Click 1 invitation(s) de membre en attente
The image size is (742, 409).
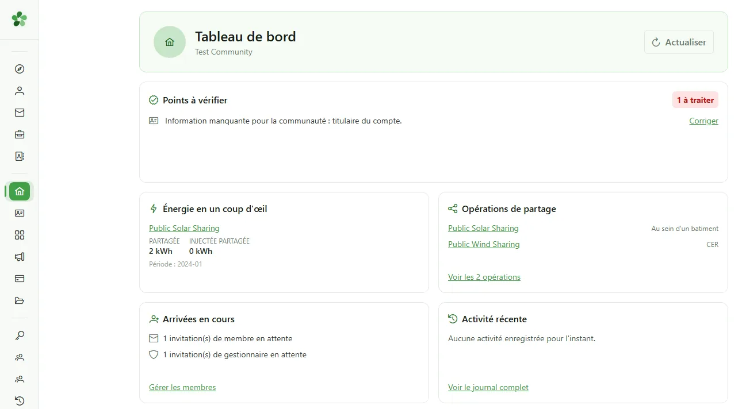(228, 338)
